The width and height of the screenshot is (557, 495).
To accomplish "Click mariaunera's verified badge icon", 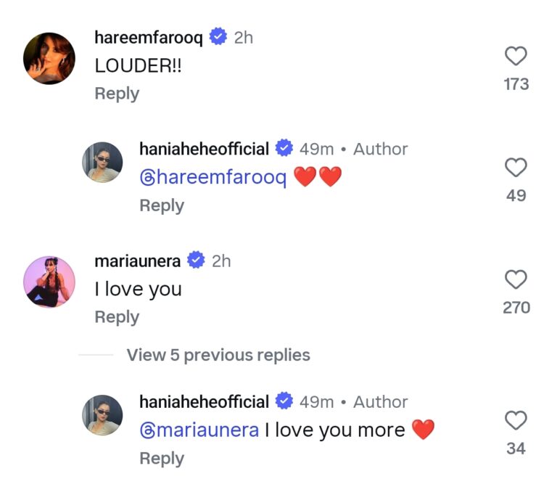I will (196, 261).
